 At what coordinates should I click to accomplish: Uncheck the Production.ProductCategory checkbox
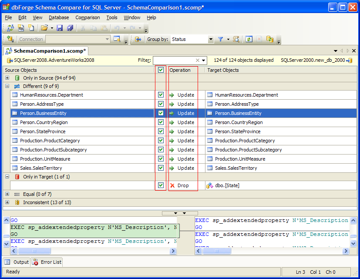click(161, 141)
